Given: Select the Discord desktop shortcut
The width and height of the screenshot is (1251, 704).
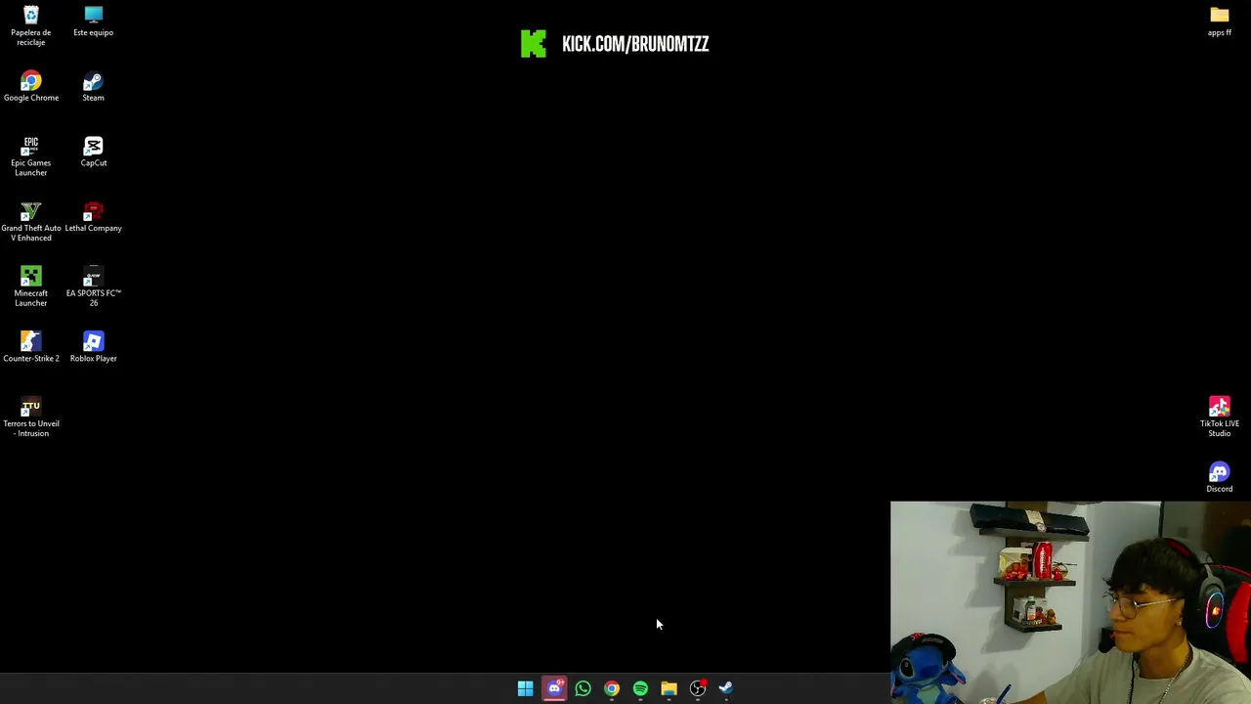Looking at the screenshot, I should 1219,478.
